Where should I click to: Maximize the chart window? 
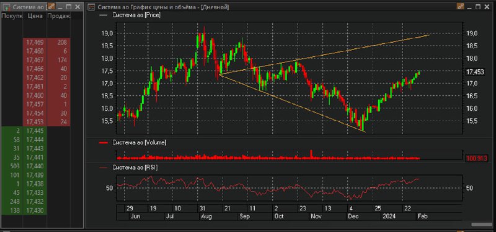478,6
